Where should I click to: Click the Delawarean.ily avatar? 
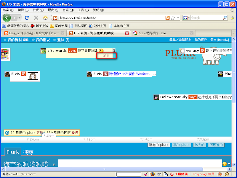click(x=156, y=97)
